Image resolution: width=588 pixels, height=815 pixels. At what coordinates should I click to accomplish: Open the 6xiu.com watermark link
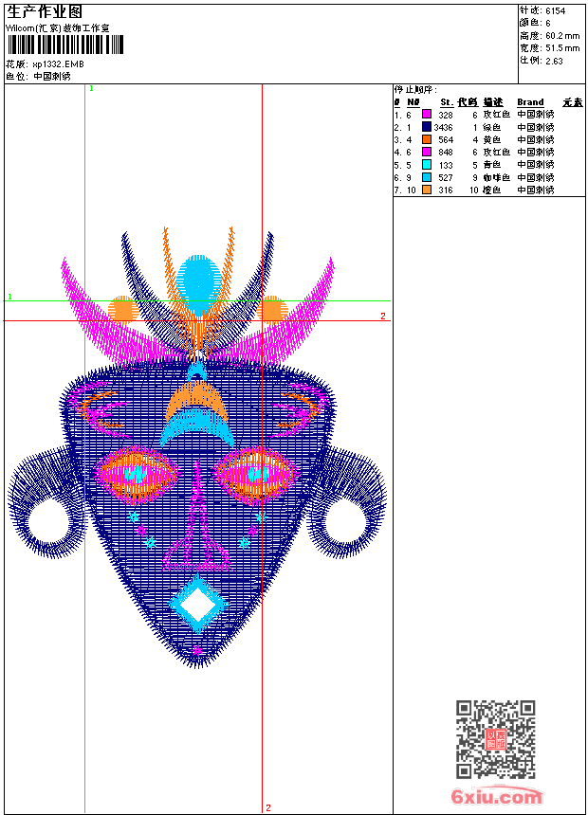point(496,797)
